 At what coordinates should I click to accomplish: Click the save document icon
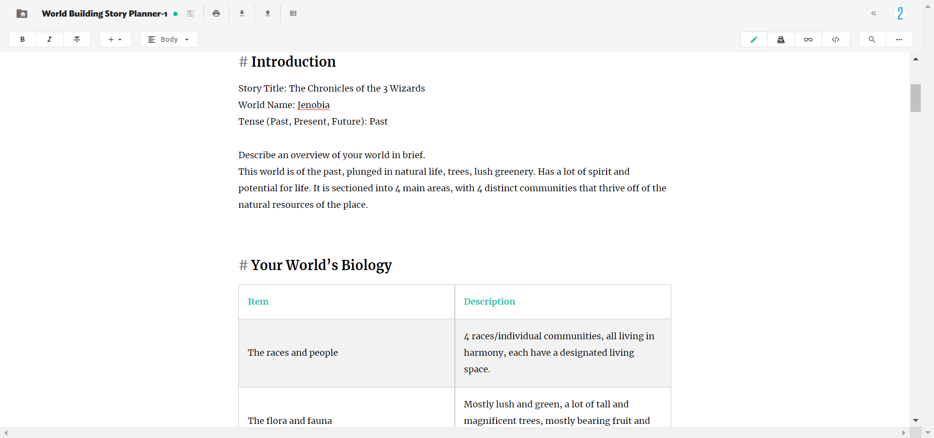(x=191, y=13)
